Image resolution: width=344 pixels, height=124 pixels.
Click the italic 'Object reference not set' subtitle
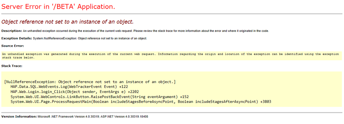point(67,22)
